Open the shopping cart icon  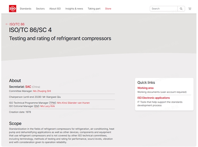click(x=190, y=9)
